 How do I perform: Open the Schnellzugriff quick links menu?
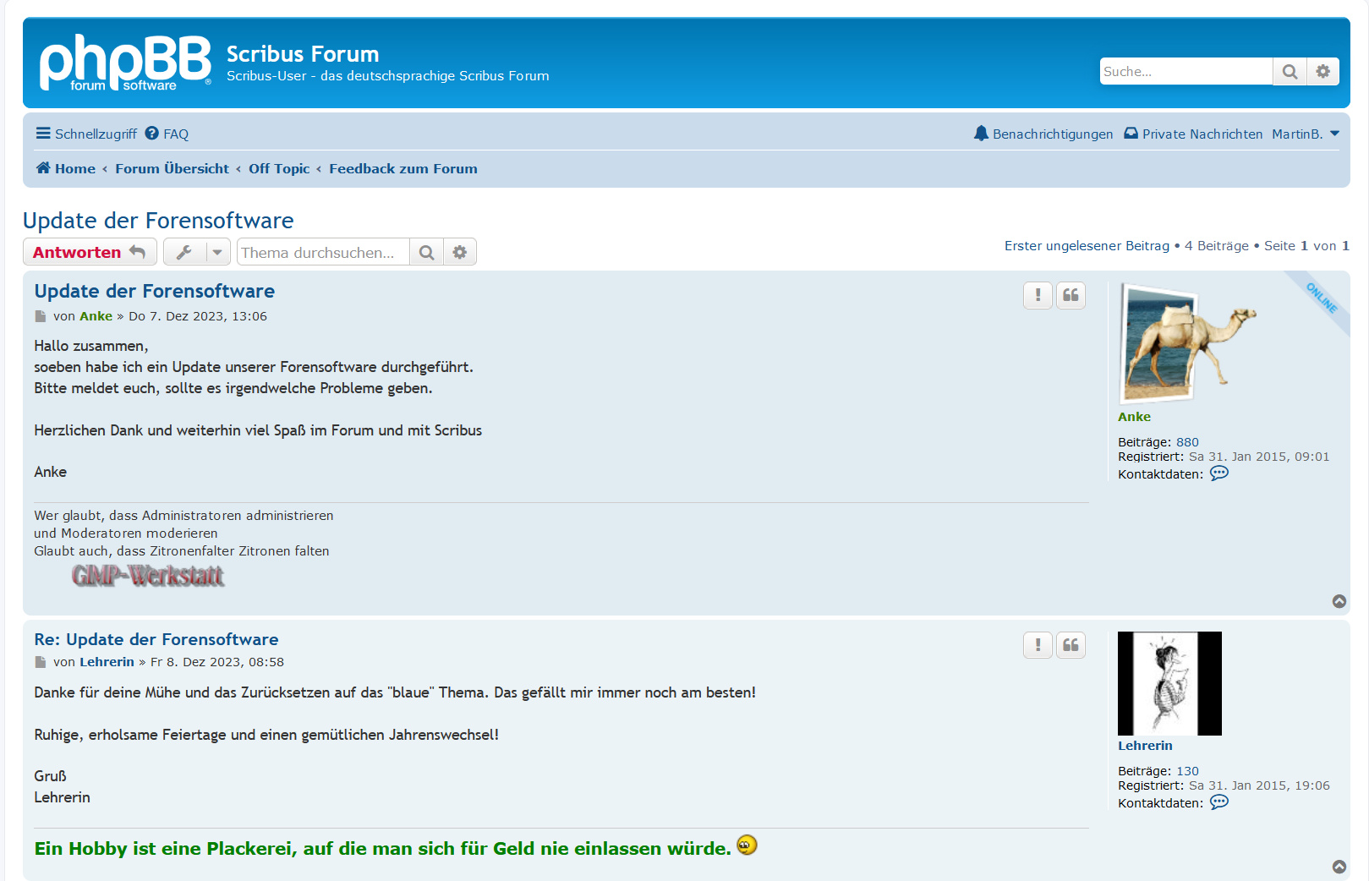pyautogui.click(x=86, y=134)
